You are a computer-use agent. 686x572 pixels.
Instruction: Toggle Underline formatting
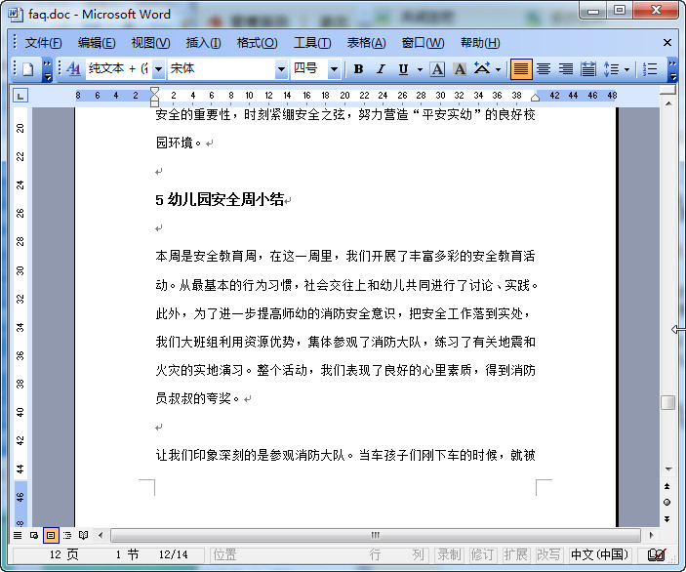click(x=403, y=69)
